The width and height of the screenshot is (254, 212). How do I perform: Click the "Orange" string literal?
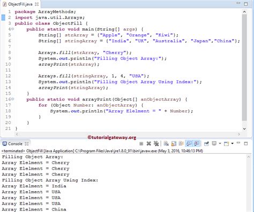pyautogui.click(x=138, y=35)
